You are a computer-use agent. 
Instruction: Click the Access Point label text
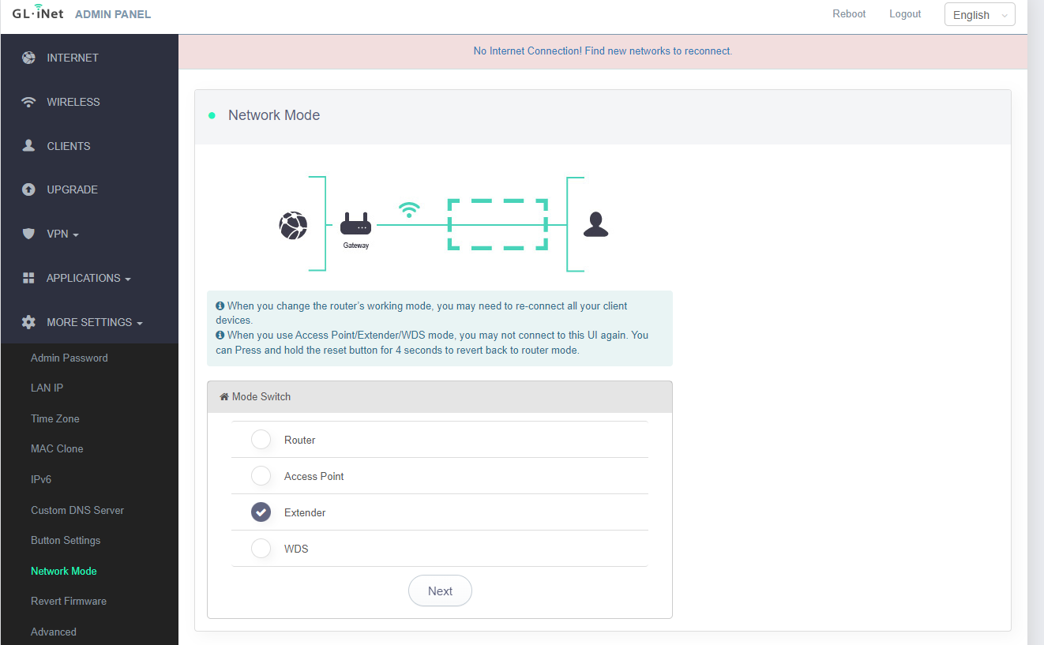click(314, 476)
